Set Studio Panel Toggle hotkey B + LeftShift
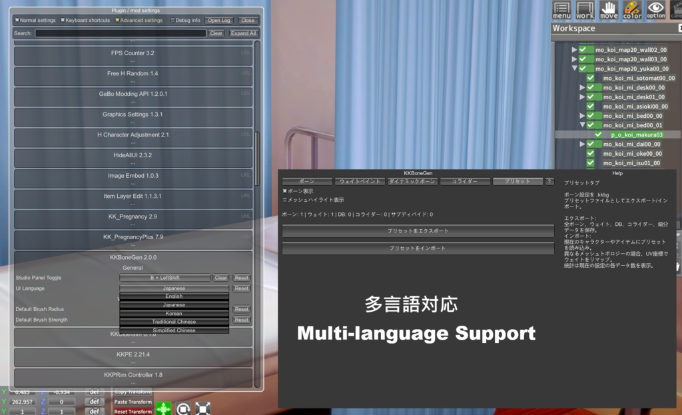The width and height of the screenshot is (682, 415). (x=165, y=278)
